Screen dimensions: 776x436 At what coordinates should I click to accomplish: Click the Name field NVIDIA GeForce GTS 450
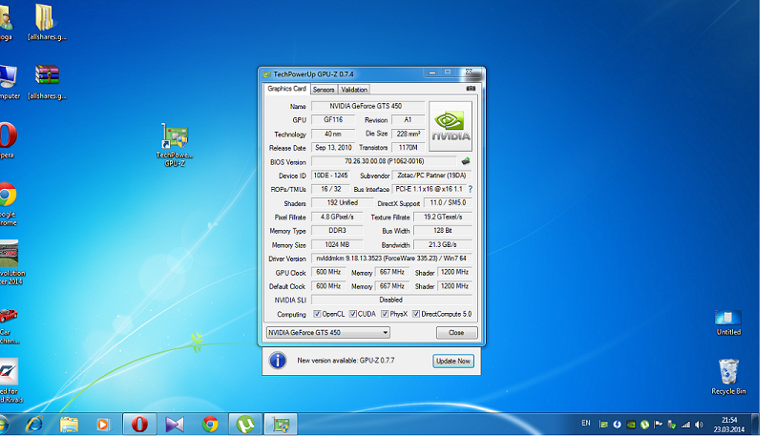(367, 106)
